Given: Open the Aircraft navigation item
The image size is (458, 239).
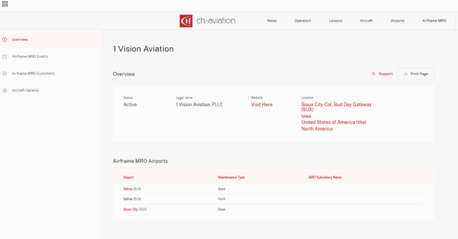Looking at the screenshot, I should [366, 21].
